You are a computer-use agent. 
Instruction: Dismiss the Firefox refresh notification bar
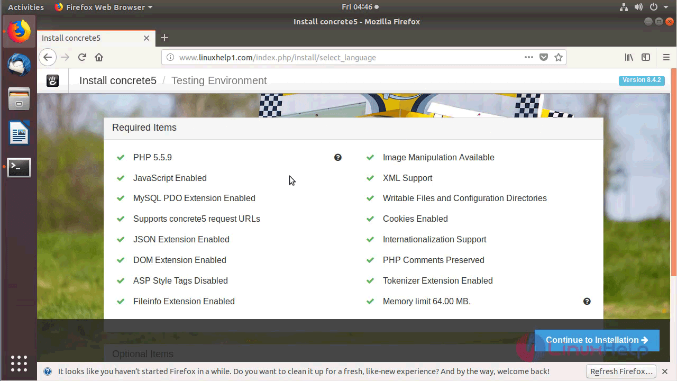[x=665, y=371]
